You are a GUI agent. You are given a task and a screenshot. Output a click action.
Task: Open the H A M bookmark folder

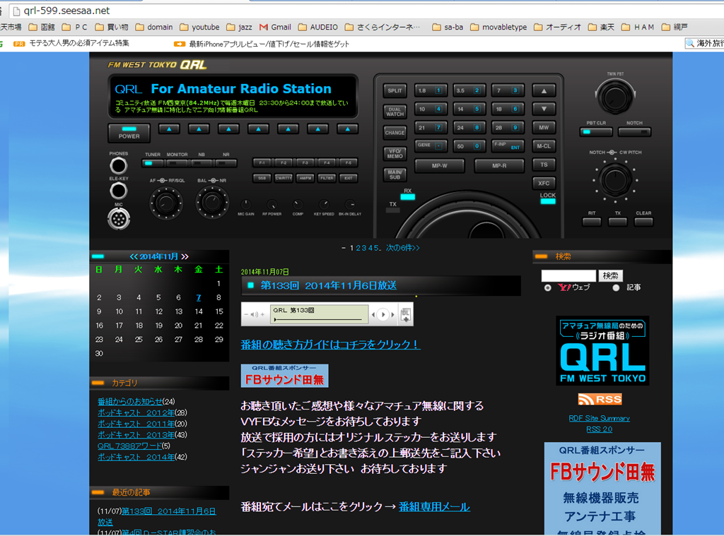click(638, 28)
